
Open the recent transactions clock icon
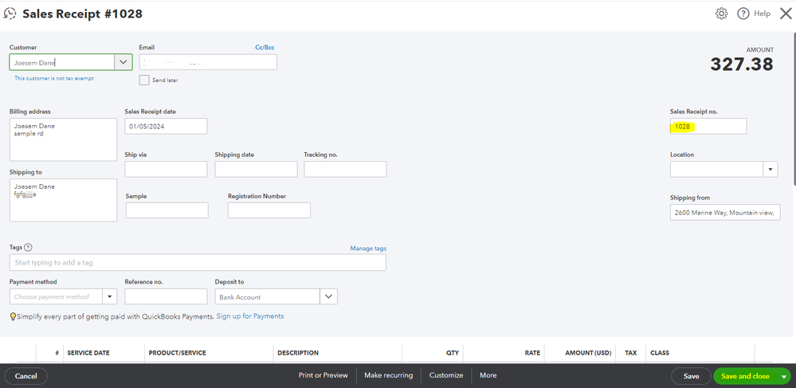tap(10, 14)
